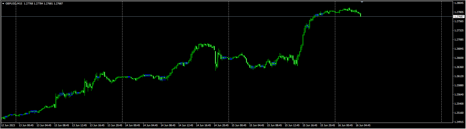This screenshot has width=466, height=129.
Task: Click the 14 Jun 20:45 time label
Action: (x=221, y=125)
